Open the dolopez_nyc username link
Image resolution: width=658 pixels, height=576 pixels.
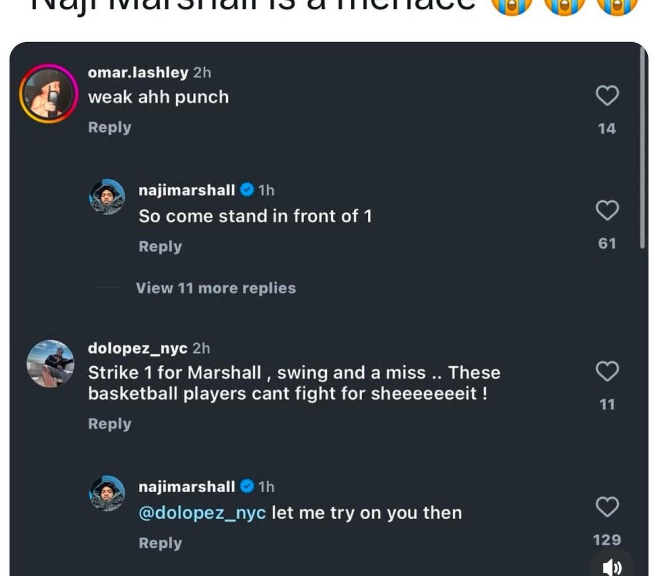[x=137, y=348]
